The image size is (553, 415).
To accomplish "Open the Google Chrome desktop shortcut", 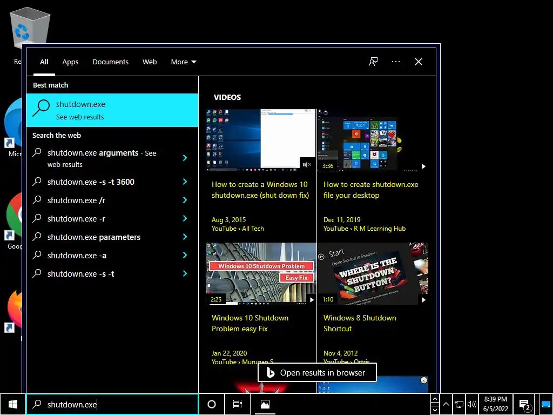I will (x=15, y=220).
